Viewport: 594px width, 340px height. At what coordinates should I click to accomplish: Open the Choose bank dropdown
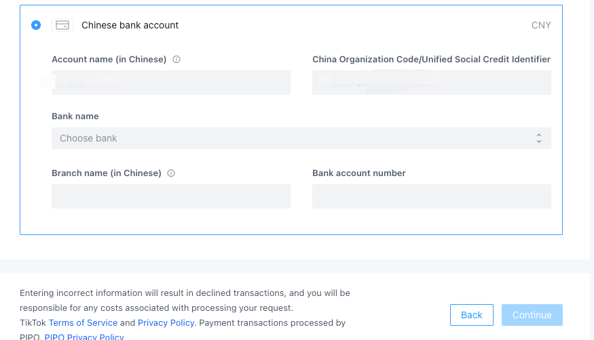(x=301, y=138)
